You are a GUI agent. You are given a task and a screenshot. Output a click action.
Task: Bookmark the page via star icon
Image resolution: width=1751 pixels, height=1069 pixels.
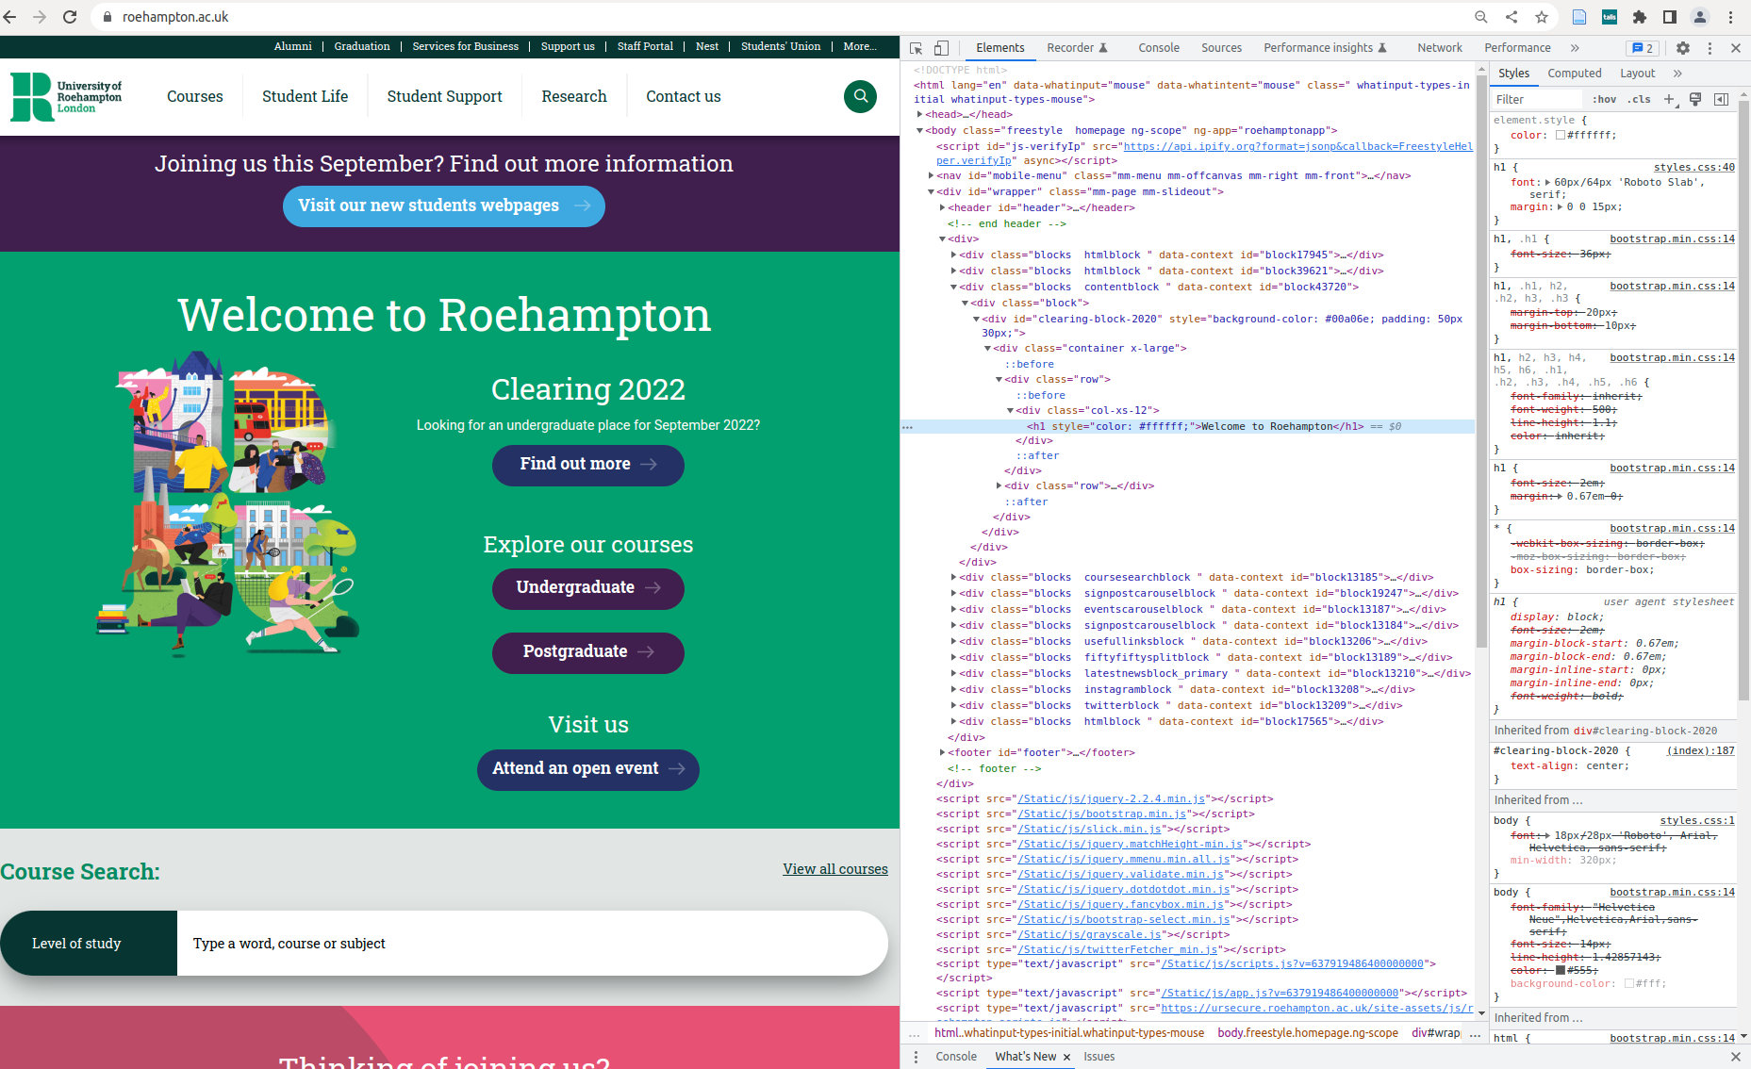tap(1542, 16)
